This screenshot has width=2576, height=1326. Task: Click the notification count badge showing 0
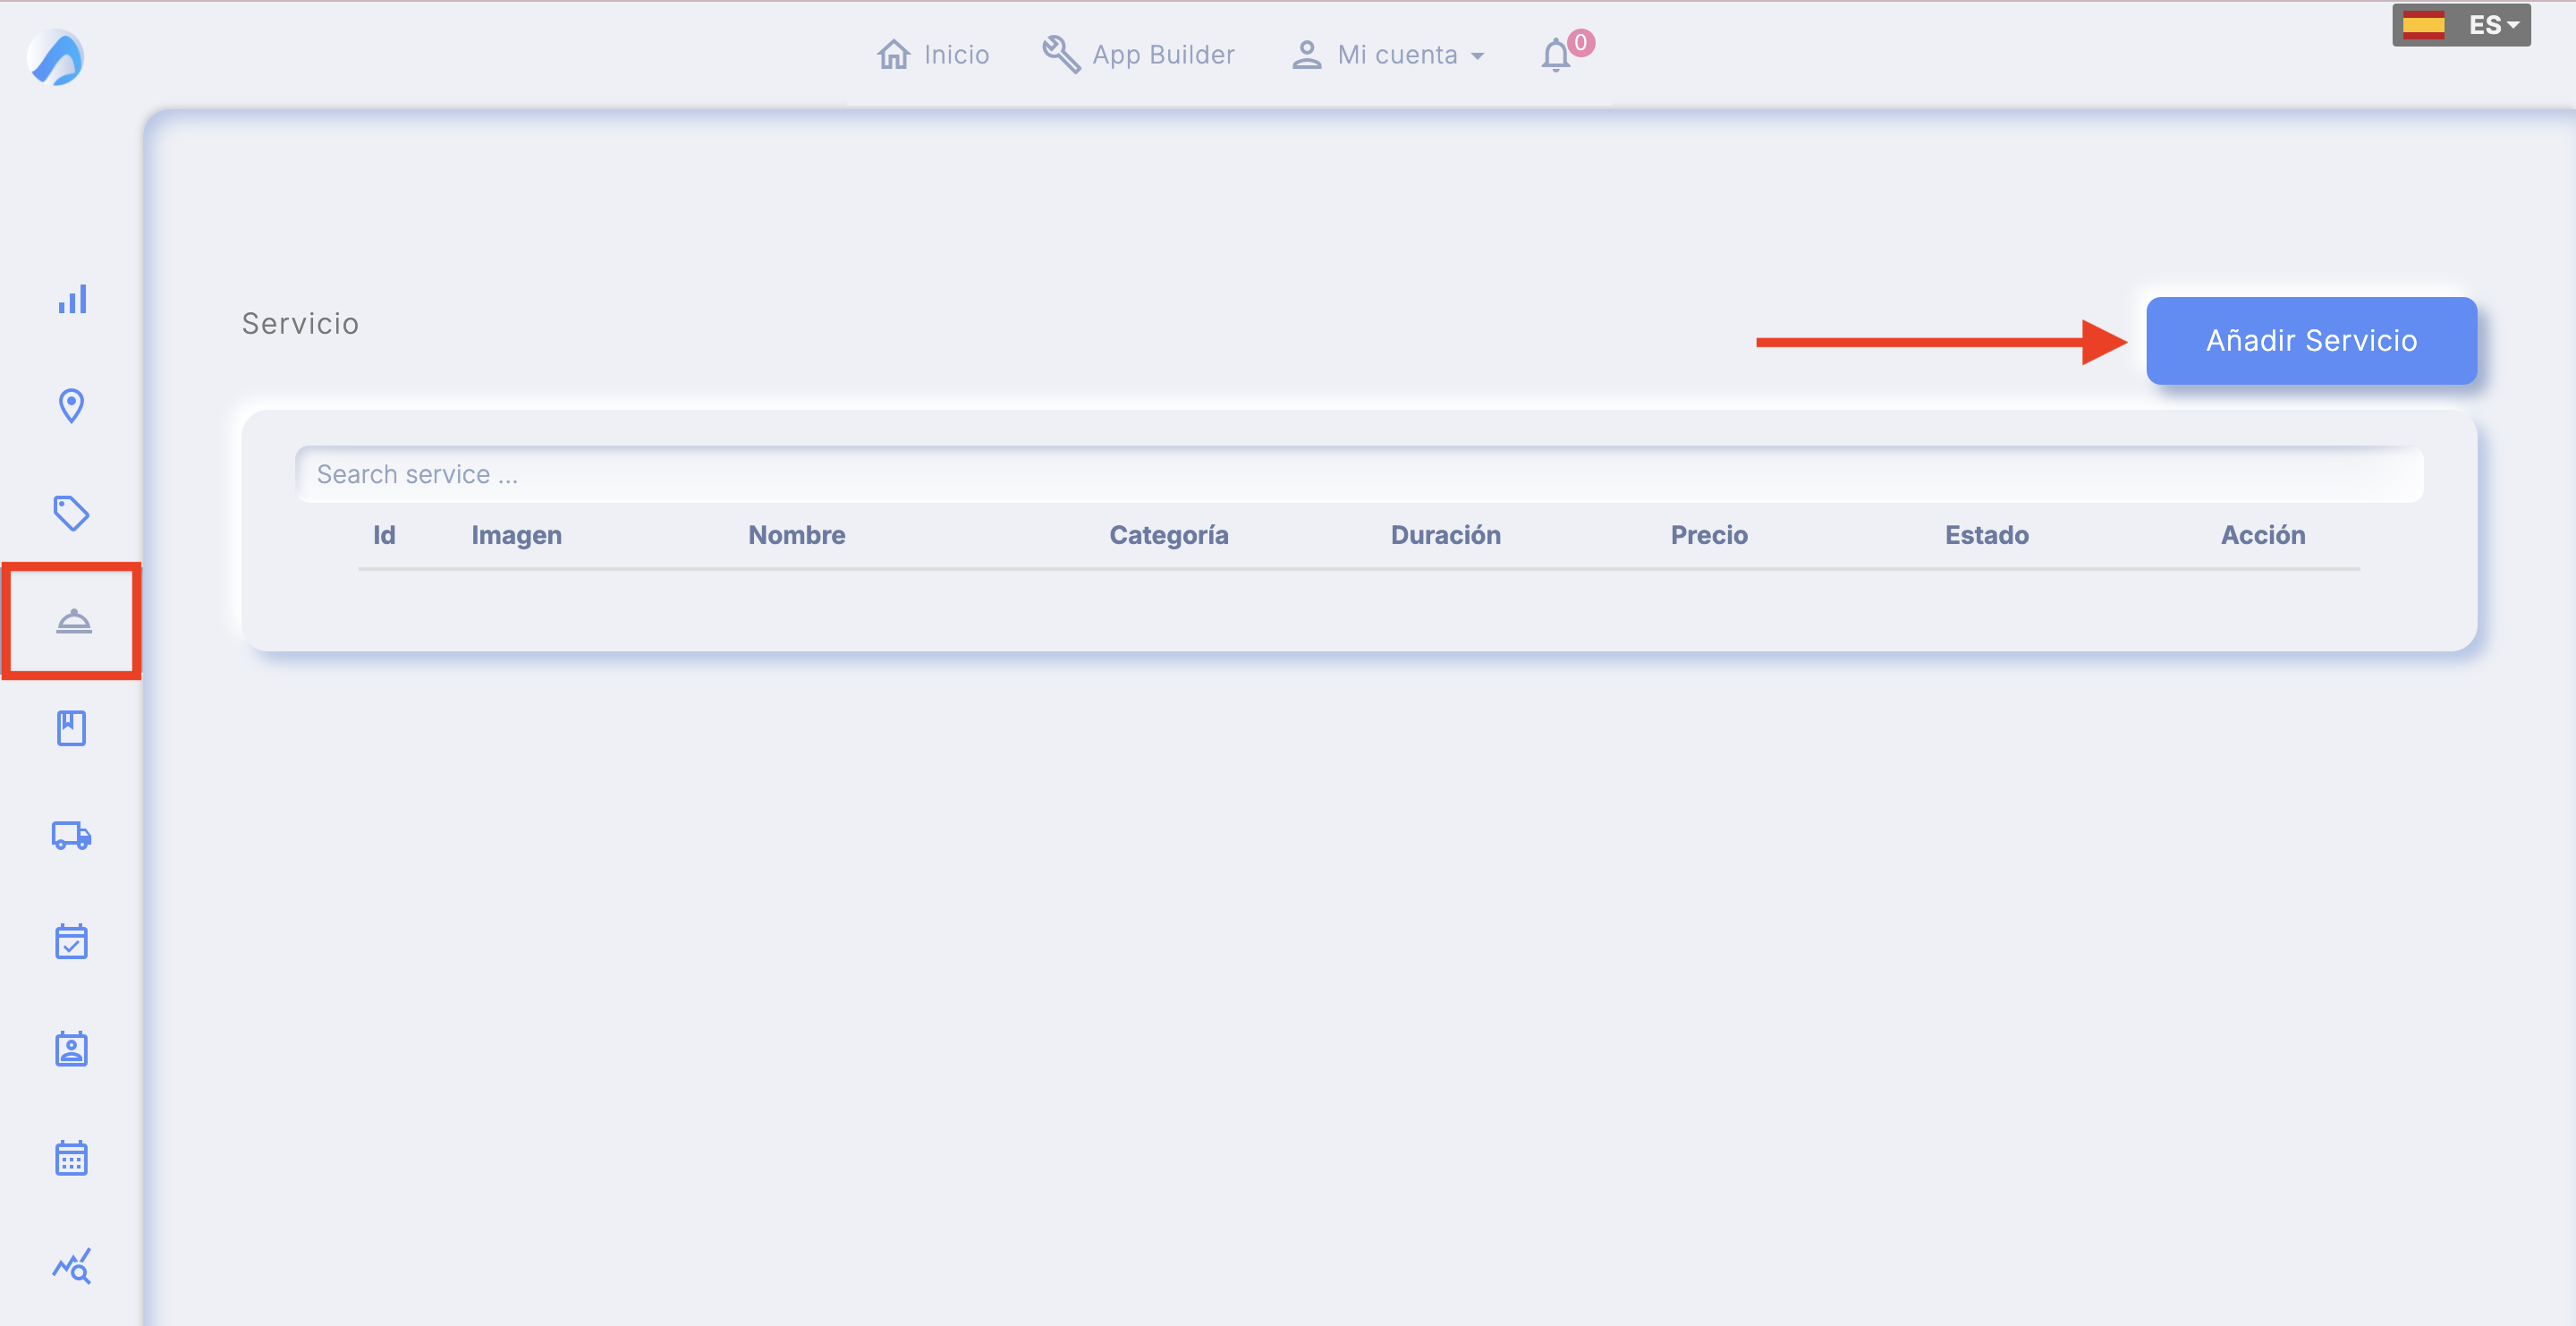coord(1580,43)
